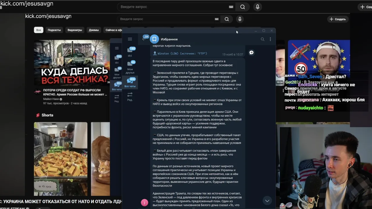
Task: Click the Избранное chat title
Action: pos(169,39)
